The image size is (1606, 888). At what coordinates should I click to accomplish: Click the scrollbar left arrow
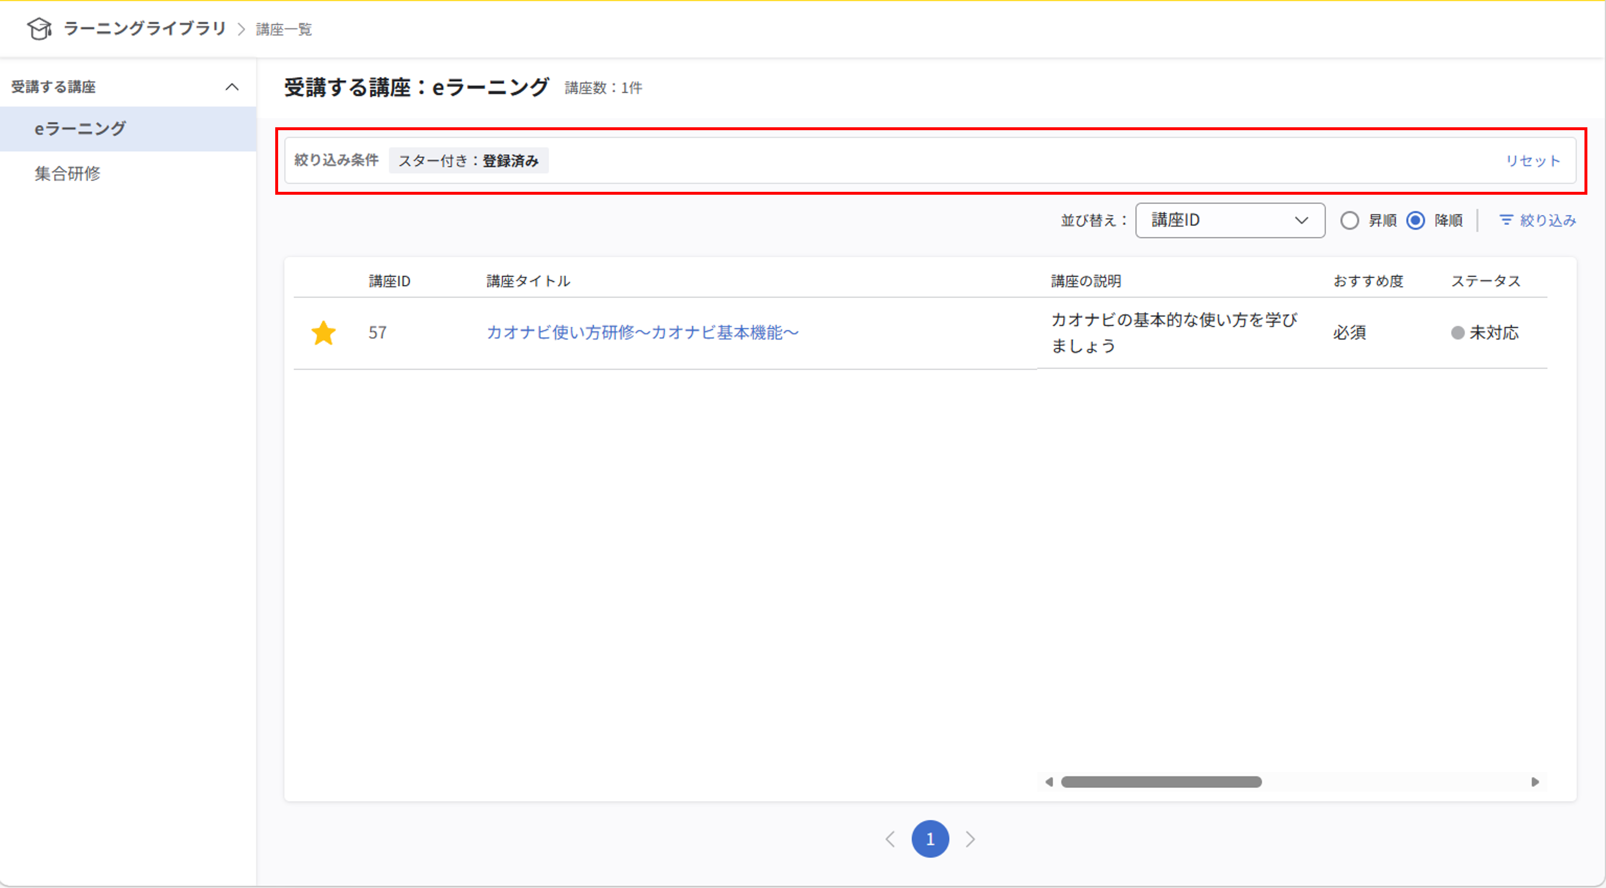pos(1049,782)
